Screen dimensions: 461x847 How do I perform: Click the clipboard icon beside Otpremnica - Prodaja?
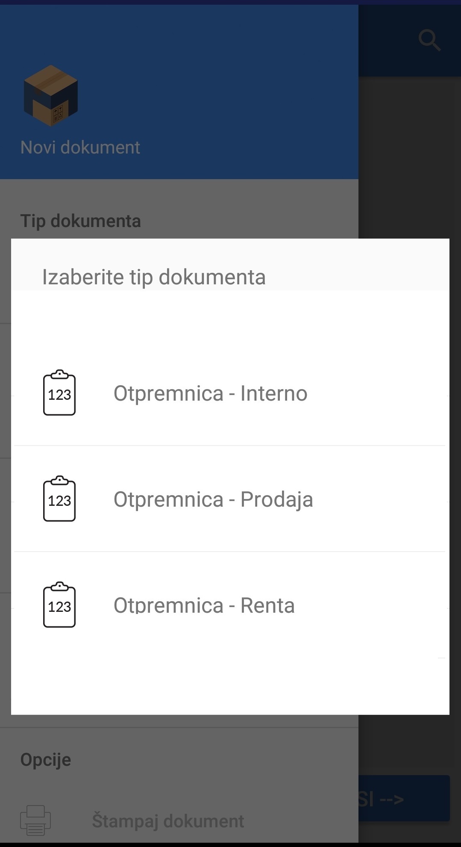59,499
